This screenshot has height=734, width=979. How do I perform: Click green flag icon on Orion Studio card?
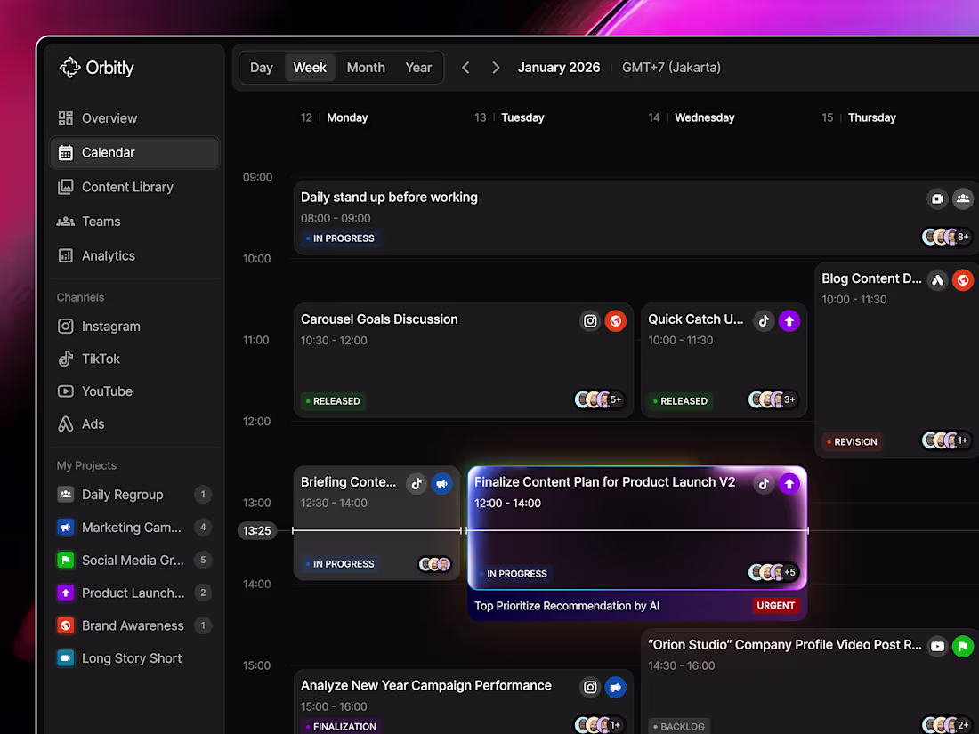(x=963, y=647)
